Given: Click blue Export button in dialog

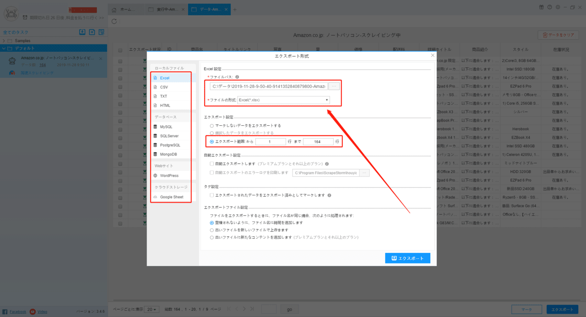Looking at the screenshot, I should click(x=407, y=258).
